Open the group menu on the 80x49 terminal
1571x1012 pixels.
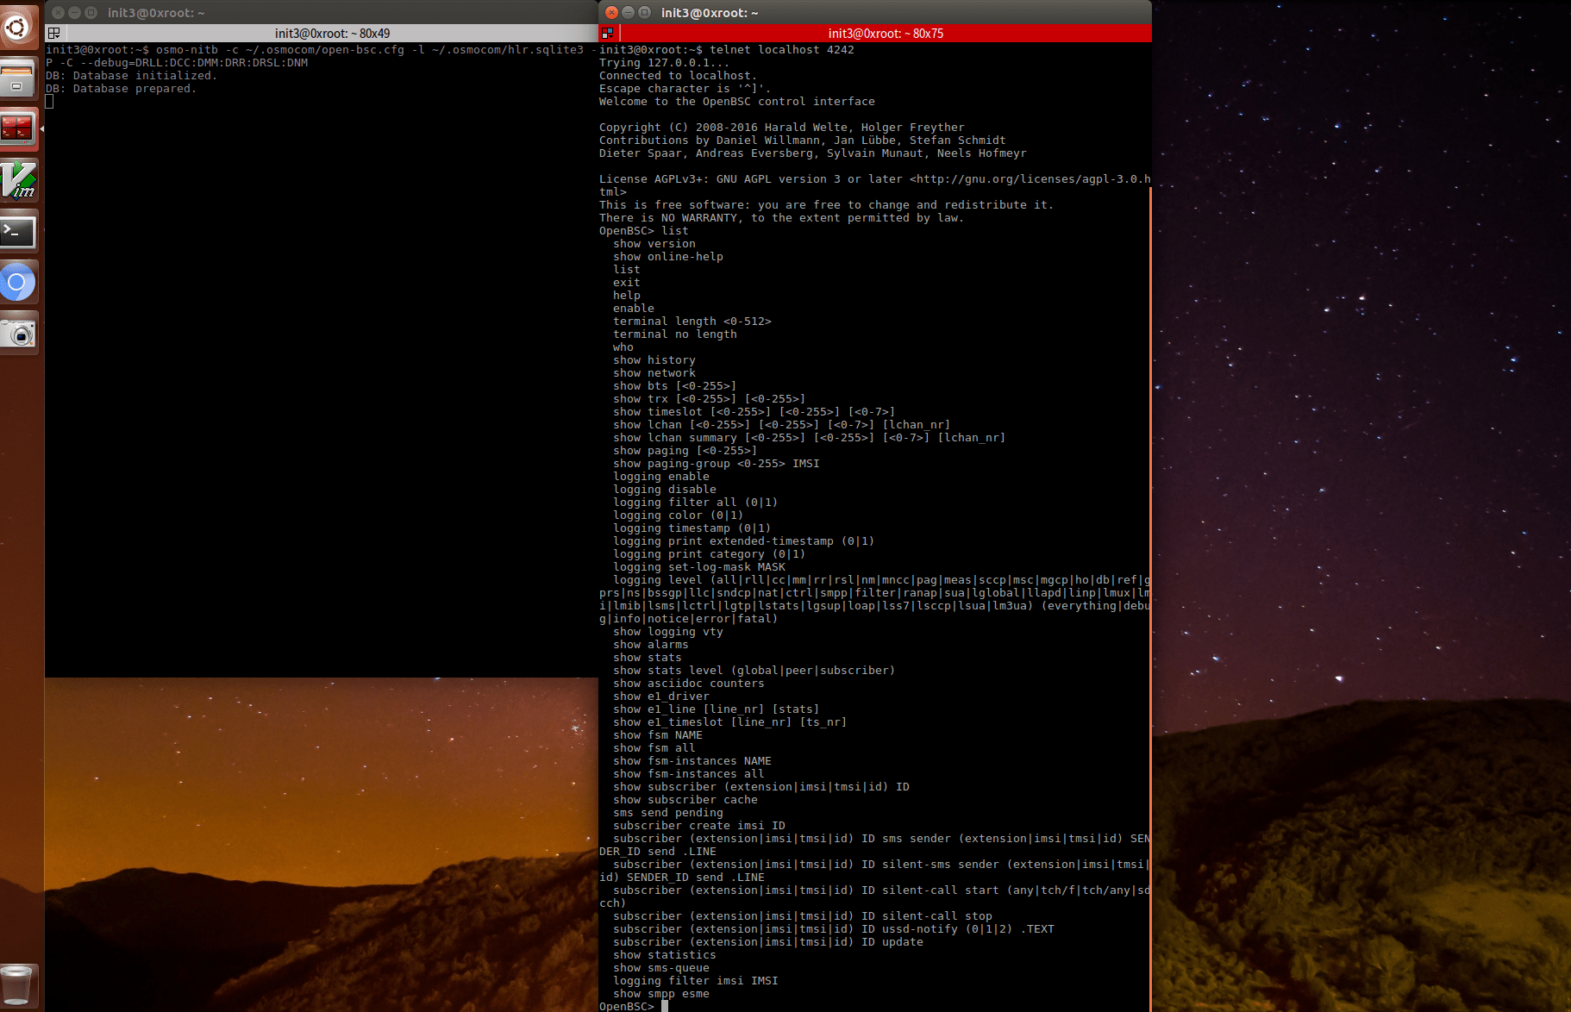53,34
